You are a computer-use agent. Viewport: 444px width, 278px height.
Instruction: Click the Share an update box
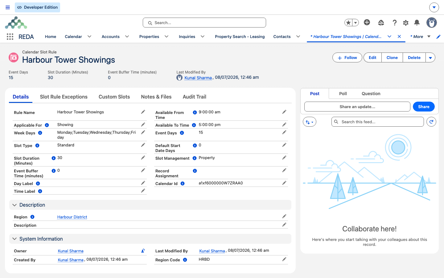coord(357,107)
